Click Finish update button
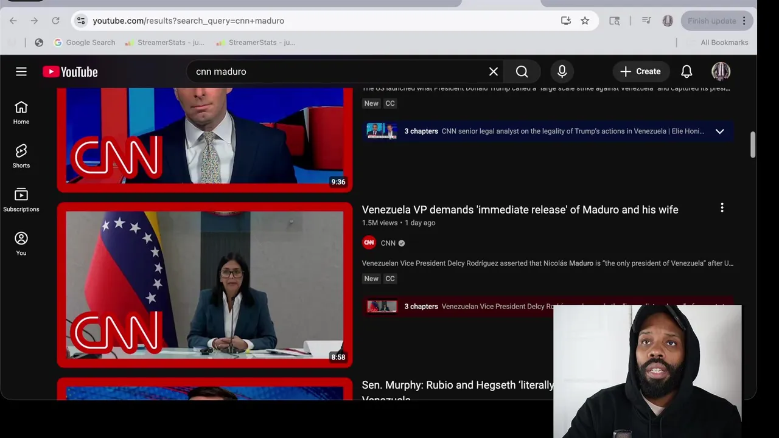779x438 pixels. [x=712, y=21]
